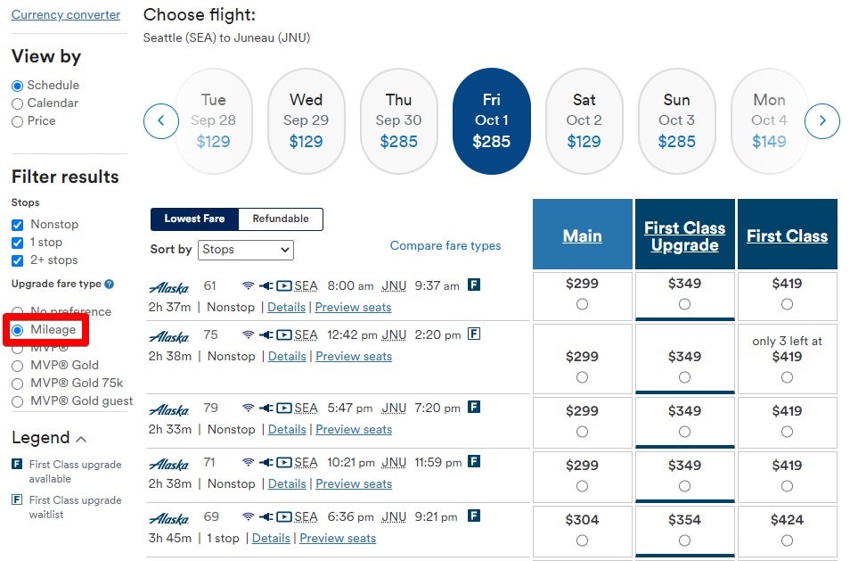Click the First Class upgrade available legend icon
The width and height of the screenshot is (850, 561).
15,465
